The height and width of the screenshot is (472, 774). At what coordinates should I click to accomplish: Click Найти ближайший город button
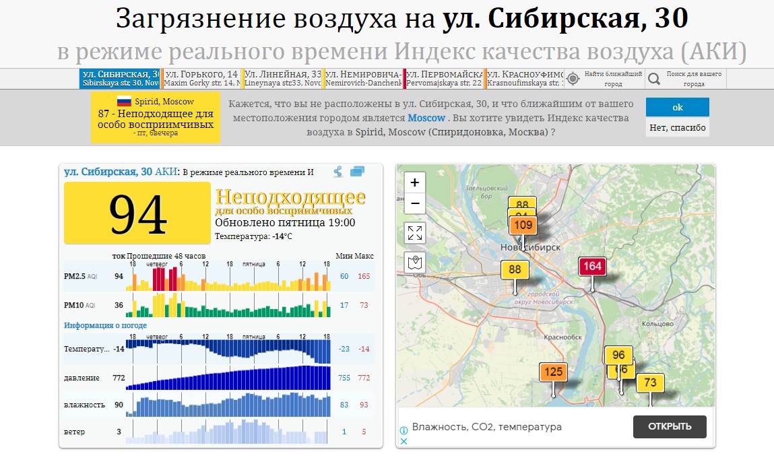[x=605, y=79]
